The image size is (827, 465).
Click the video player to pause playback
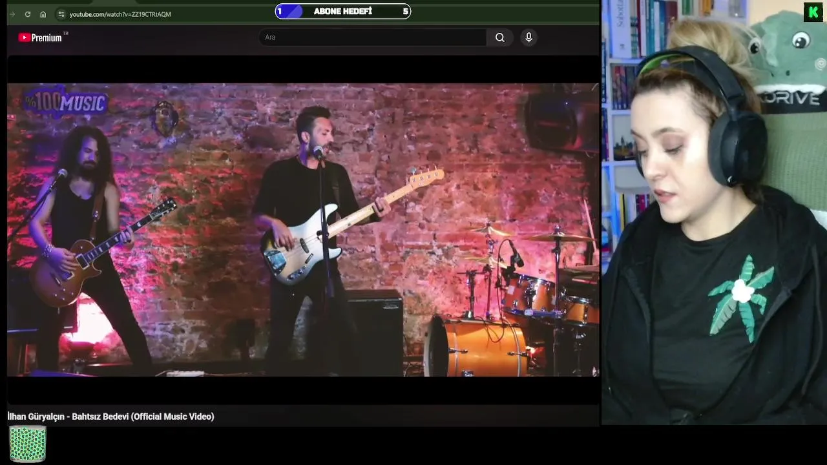(x=303, y=230)
